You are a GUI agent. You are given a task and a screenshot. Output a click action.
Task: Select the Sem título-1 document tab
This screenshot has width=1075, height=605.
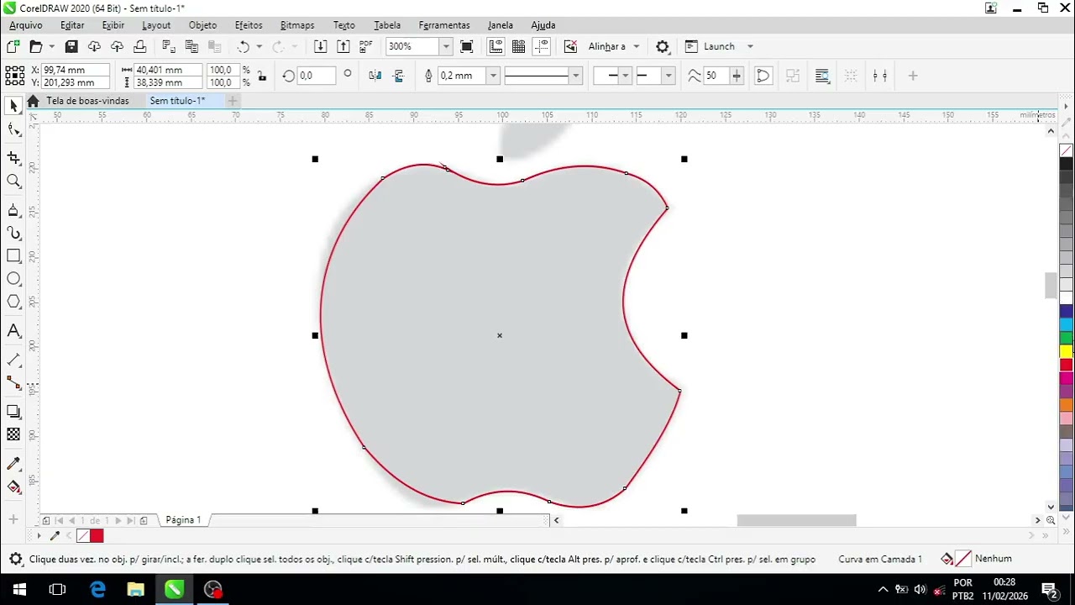177,101
